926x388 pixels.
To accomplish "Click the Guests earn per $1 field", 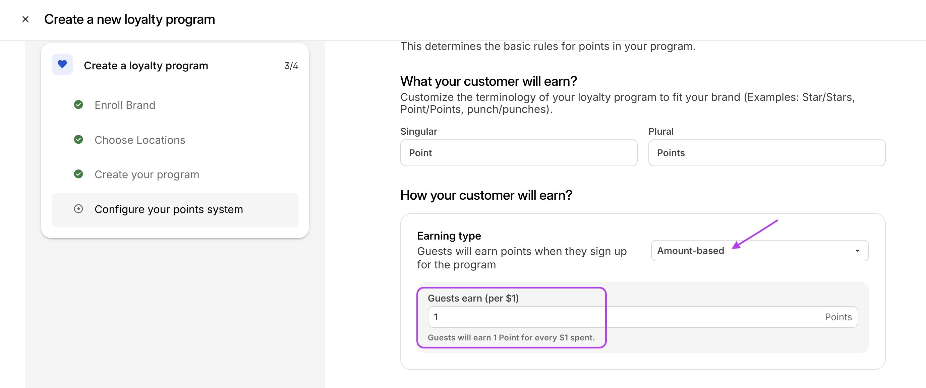I will point(611,317).
